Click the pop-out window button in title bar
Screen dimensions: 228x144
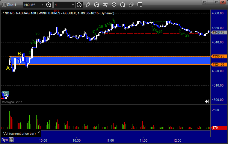pos(205,2)
